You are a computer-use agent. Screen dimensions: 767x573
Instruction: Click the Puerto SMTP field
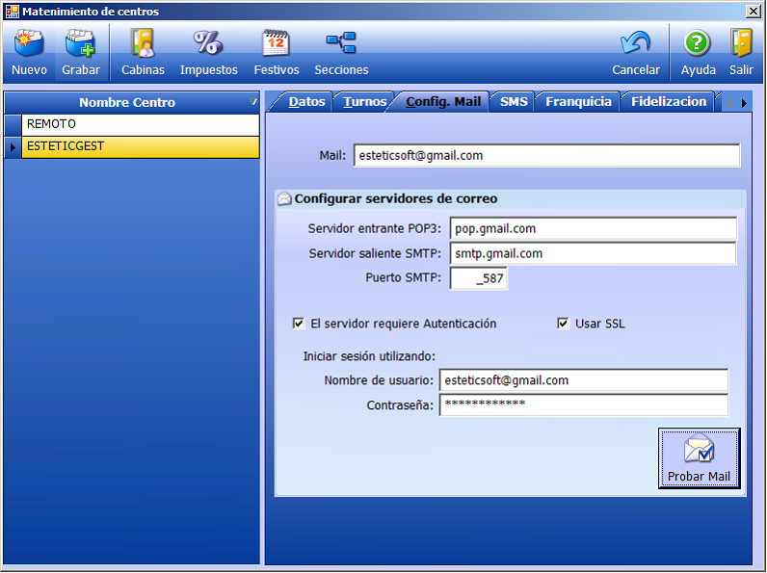[478, 278]
